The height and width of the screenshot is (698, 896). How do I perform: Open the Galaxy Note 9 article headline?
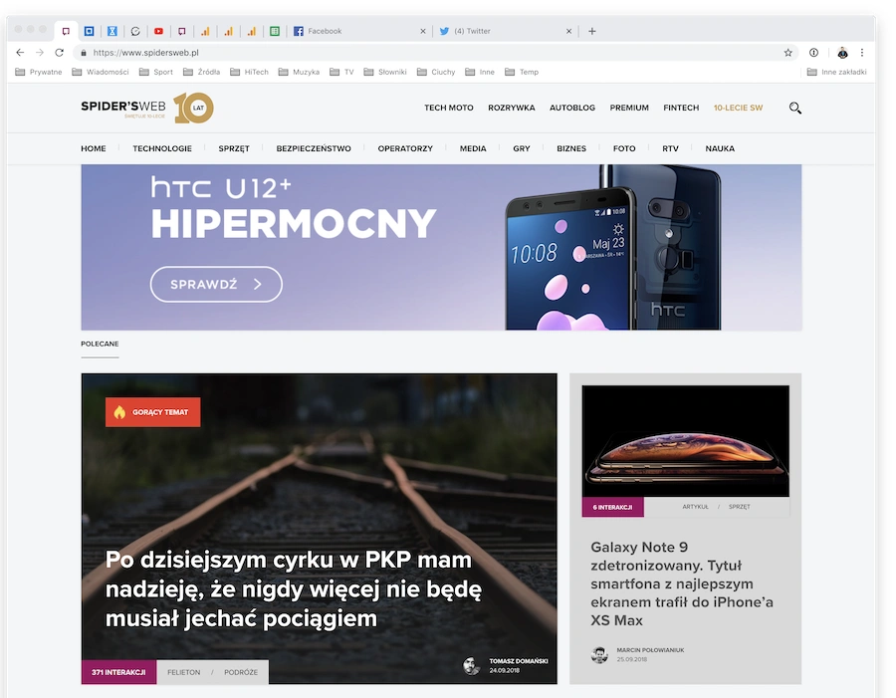682,583
